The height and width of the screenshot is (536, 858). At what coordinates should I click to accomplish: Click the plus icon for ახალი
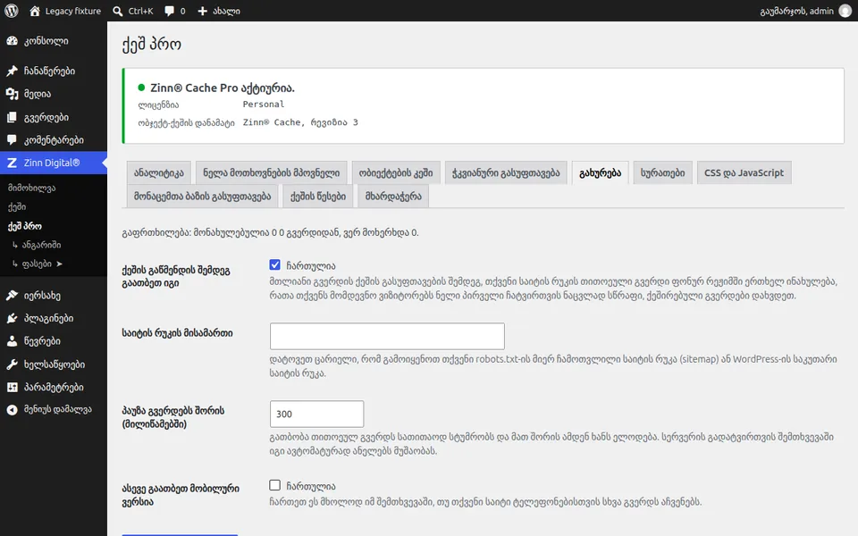(x=203, y=11)
